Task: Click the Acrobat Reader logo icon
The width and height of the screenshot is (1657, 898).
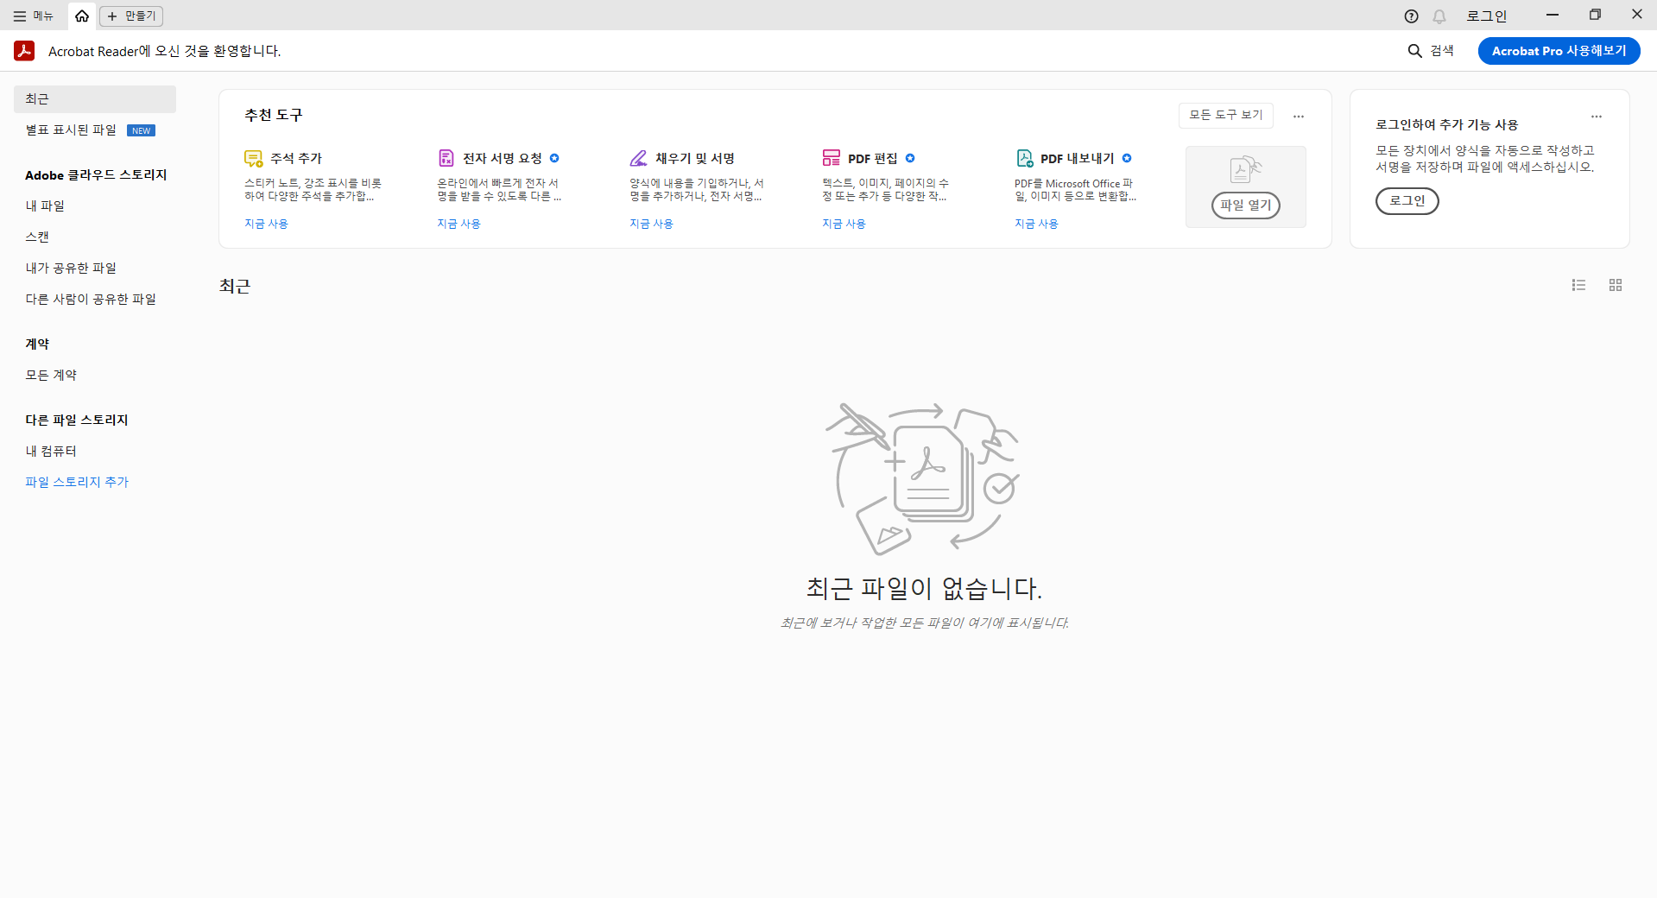Action: pos(24,51)
